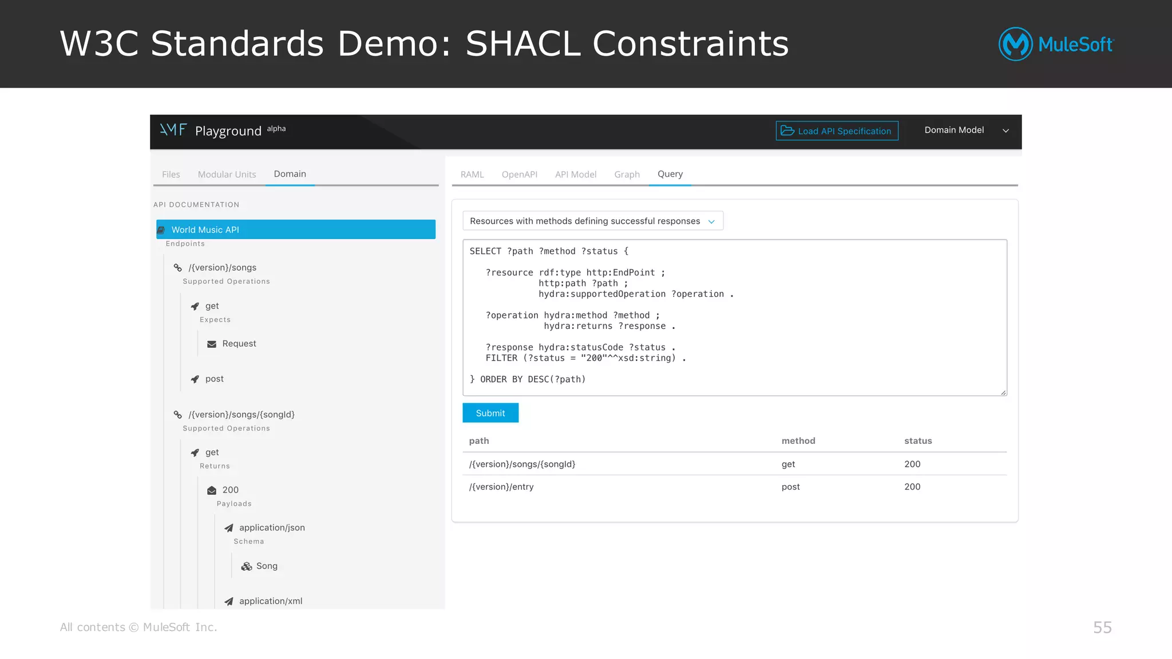This screenshot has width=1172, height=659.
Task: Click the Load API Specification button
Action: [x=837, y=131]
